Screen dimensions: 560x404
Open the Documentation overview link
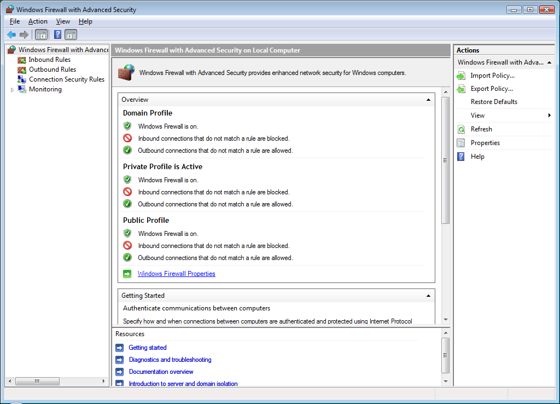pyautogui.click(x=161, y=372)
